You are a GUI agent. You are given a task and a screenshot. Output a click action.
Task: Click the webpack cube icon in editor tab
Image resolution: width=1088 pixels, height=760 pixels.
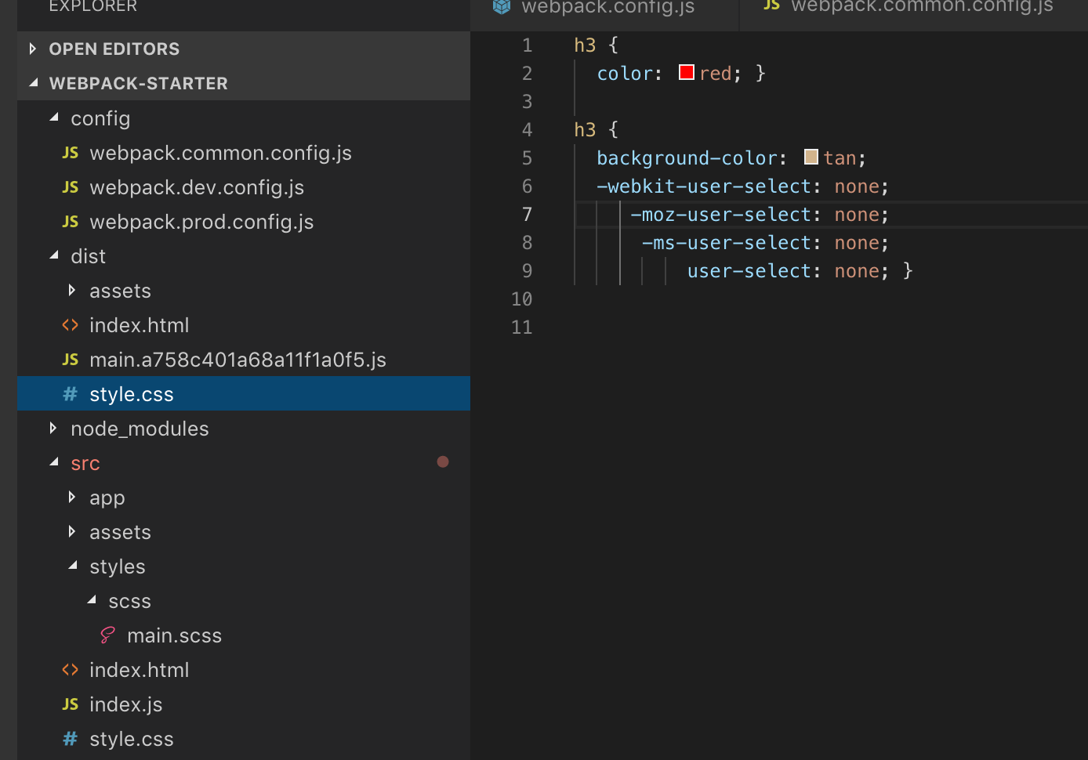point(502,7)
